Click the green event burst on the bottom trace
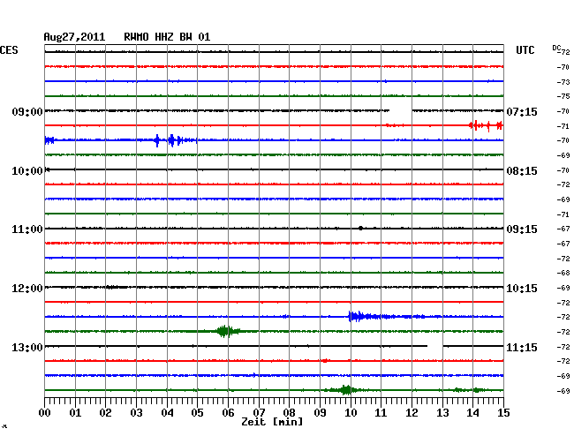Viewport: 574px width, 436px height. tap(344, 390)
